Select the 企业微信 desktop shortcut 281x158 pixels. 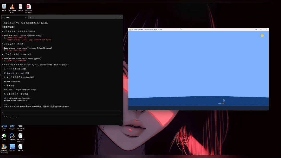pyautogui.click(x=12, y=137)
